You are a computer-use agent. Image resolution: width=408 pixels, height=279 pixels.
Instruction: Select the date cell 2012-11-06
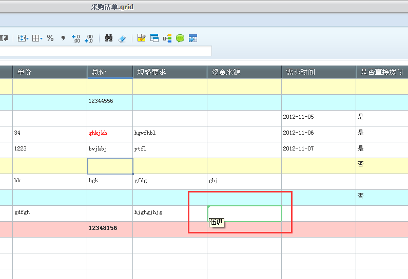[x=319, y=134]
